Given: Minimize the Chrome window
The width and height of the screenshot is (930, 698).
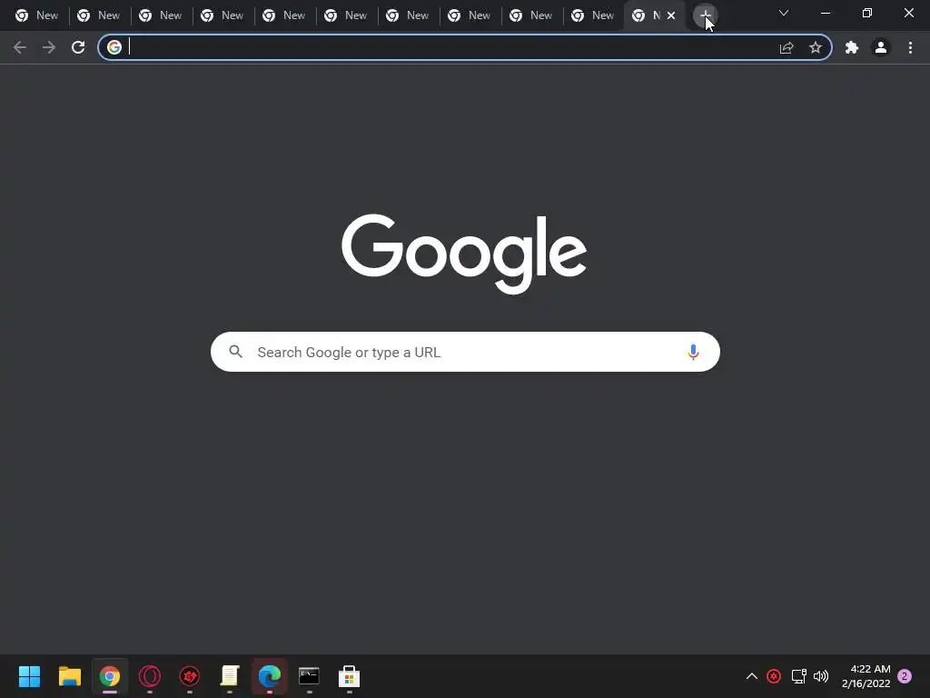Looking at the screenshot, I should click(825, 13).
